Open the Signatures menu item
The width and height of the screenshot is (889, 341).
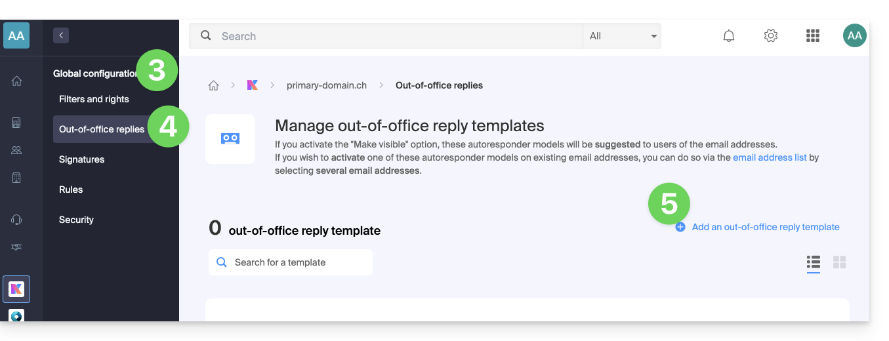(x=81, y=159)
